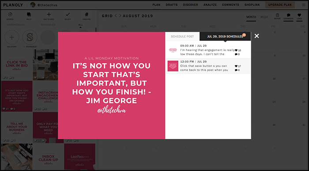Go to next month arrow
This screenshot has width=309, height=171.
(x=120, y=16)
